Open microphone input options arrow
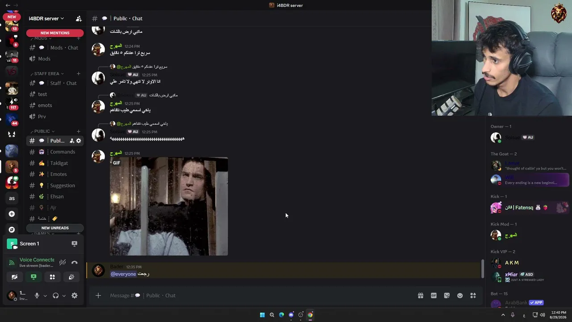 (x=45, y=296)
